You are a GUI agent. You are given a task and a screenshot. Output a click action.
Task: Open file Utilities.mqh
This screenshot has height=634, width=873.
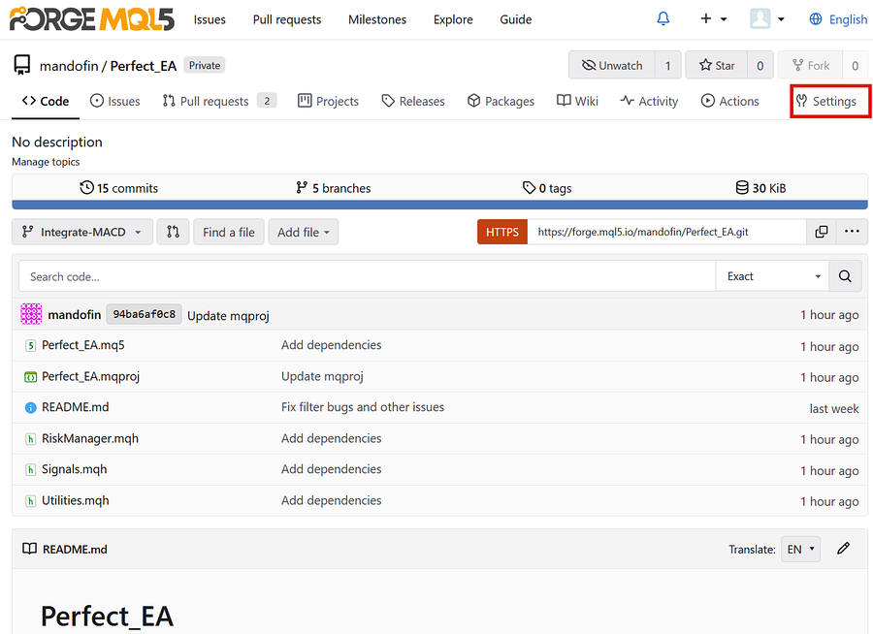click(x=75, y=500)
